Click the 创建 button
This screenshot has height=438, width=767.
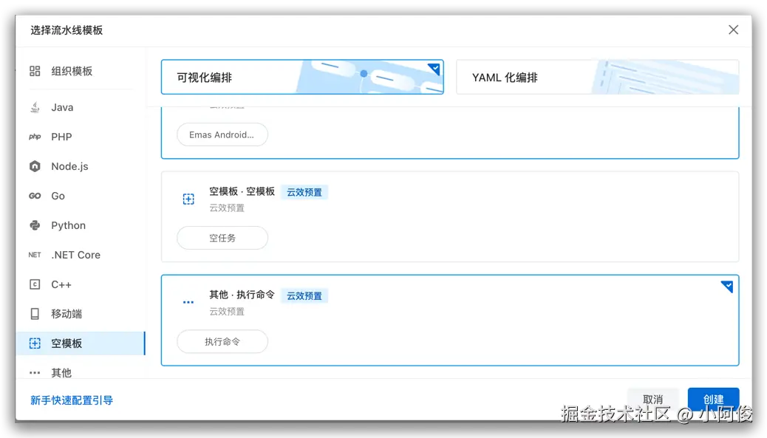click(x=713, y=400)
